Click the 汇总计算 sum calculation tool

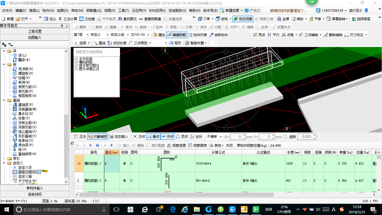tap(68, 19)
